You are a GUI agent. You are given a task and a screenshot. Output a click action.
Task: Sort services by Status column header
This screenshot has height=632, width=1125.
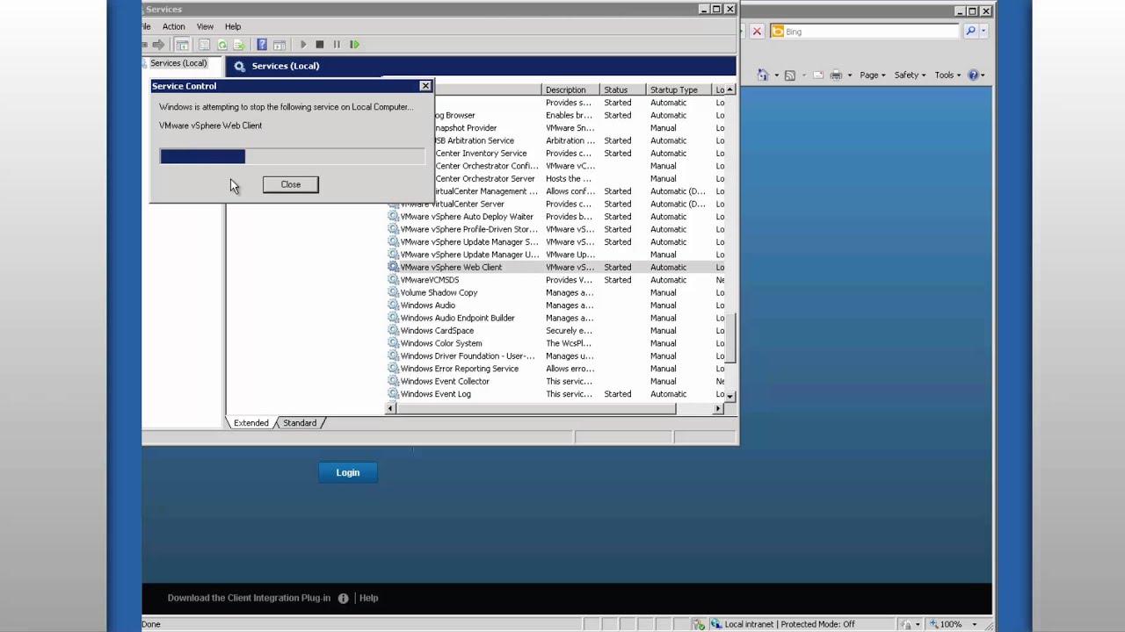point(623,90)
